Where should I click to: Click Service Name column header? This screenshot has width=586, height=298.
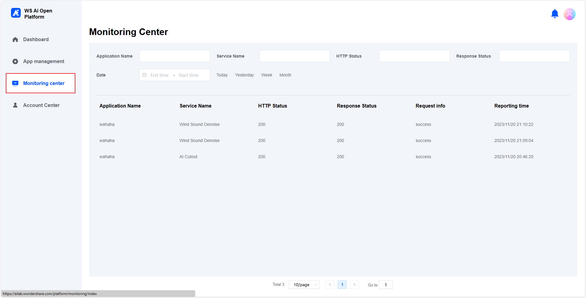(x=195, y=106)
